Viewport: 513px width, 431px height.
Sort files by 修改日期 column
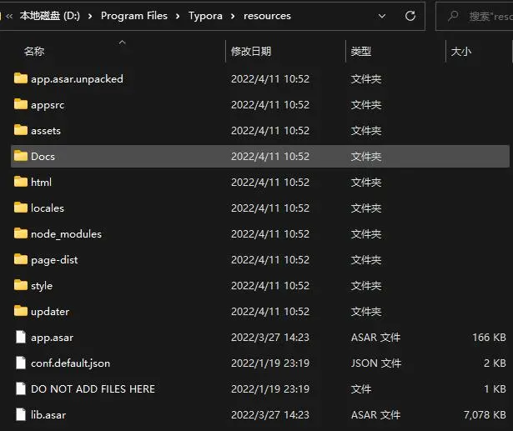pos(251,52)
